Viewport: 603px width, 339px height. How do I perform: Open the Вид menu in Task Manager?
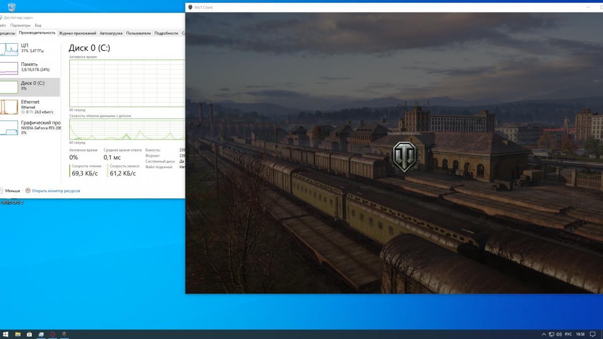click(x=38, y=25)
